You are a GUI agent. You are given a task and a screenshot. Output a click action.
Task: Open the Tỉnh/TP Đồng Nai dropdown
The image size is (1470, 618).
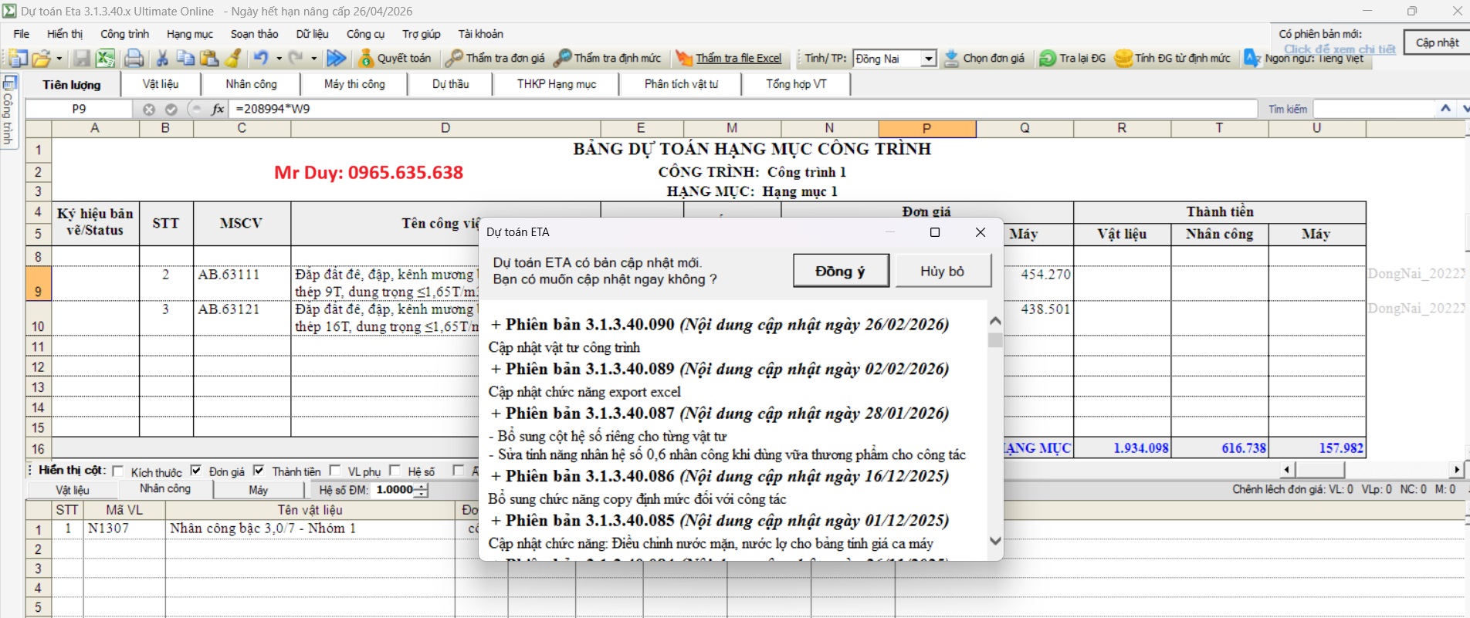click(x=929, y=59)
